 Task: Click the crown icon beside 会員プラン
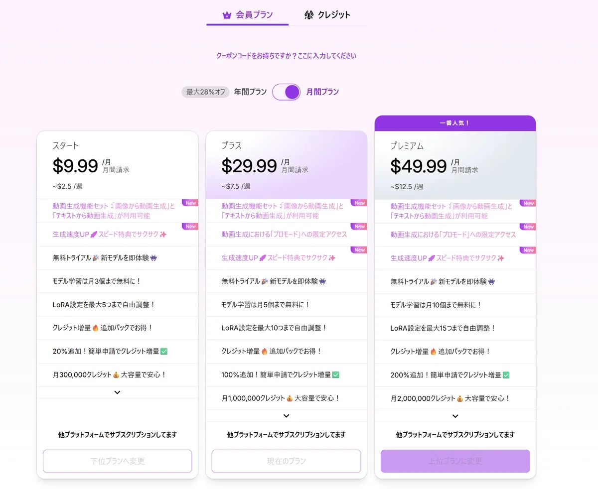coord(227,15)
